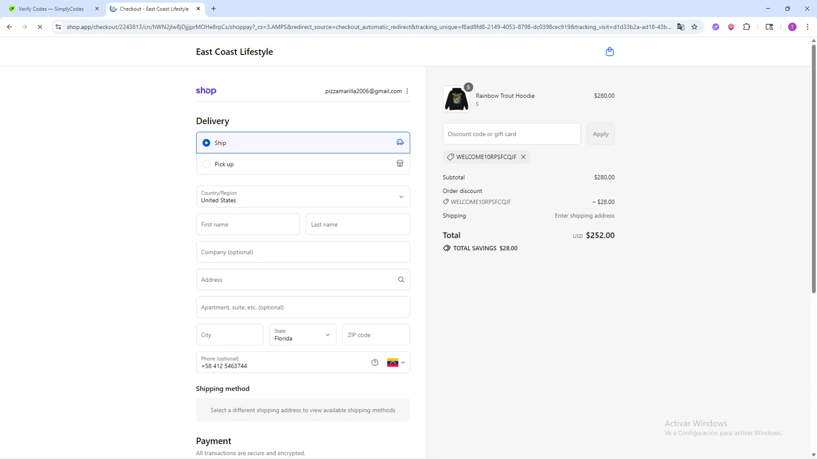This screenshot has height=459, width=817.
Task: Click the page vertical scrollbar
Action: point(814,169)
